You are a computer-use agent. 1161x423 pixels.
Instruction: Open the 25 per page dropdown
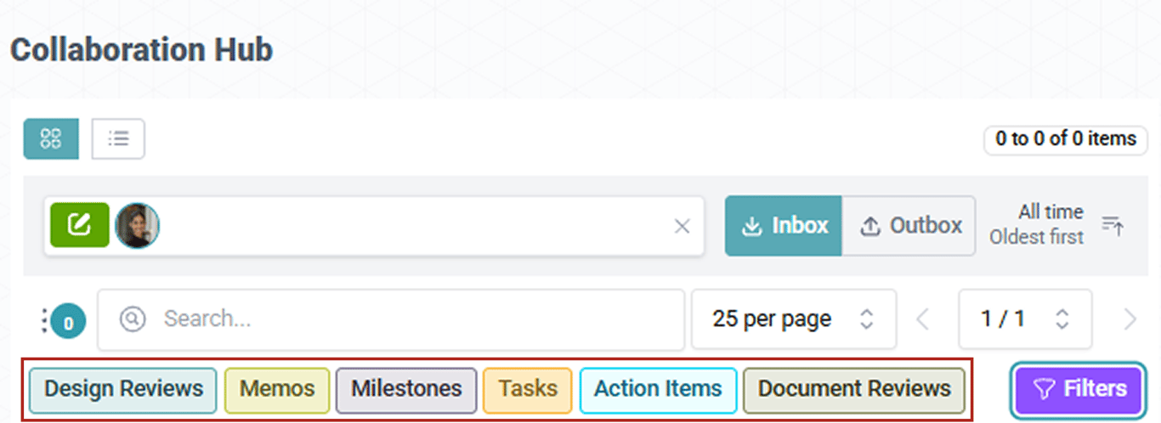click(x=794, y=319)
